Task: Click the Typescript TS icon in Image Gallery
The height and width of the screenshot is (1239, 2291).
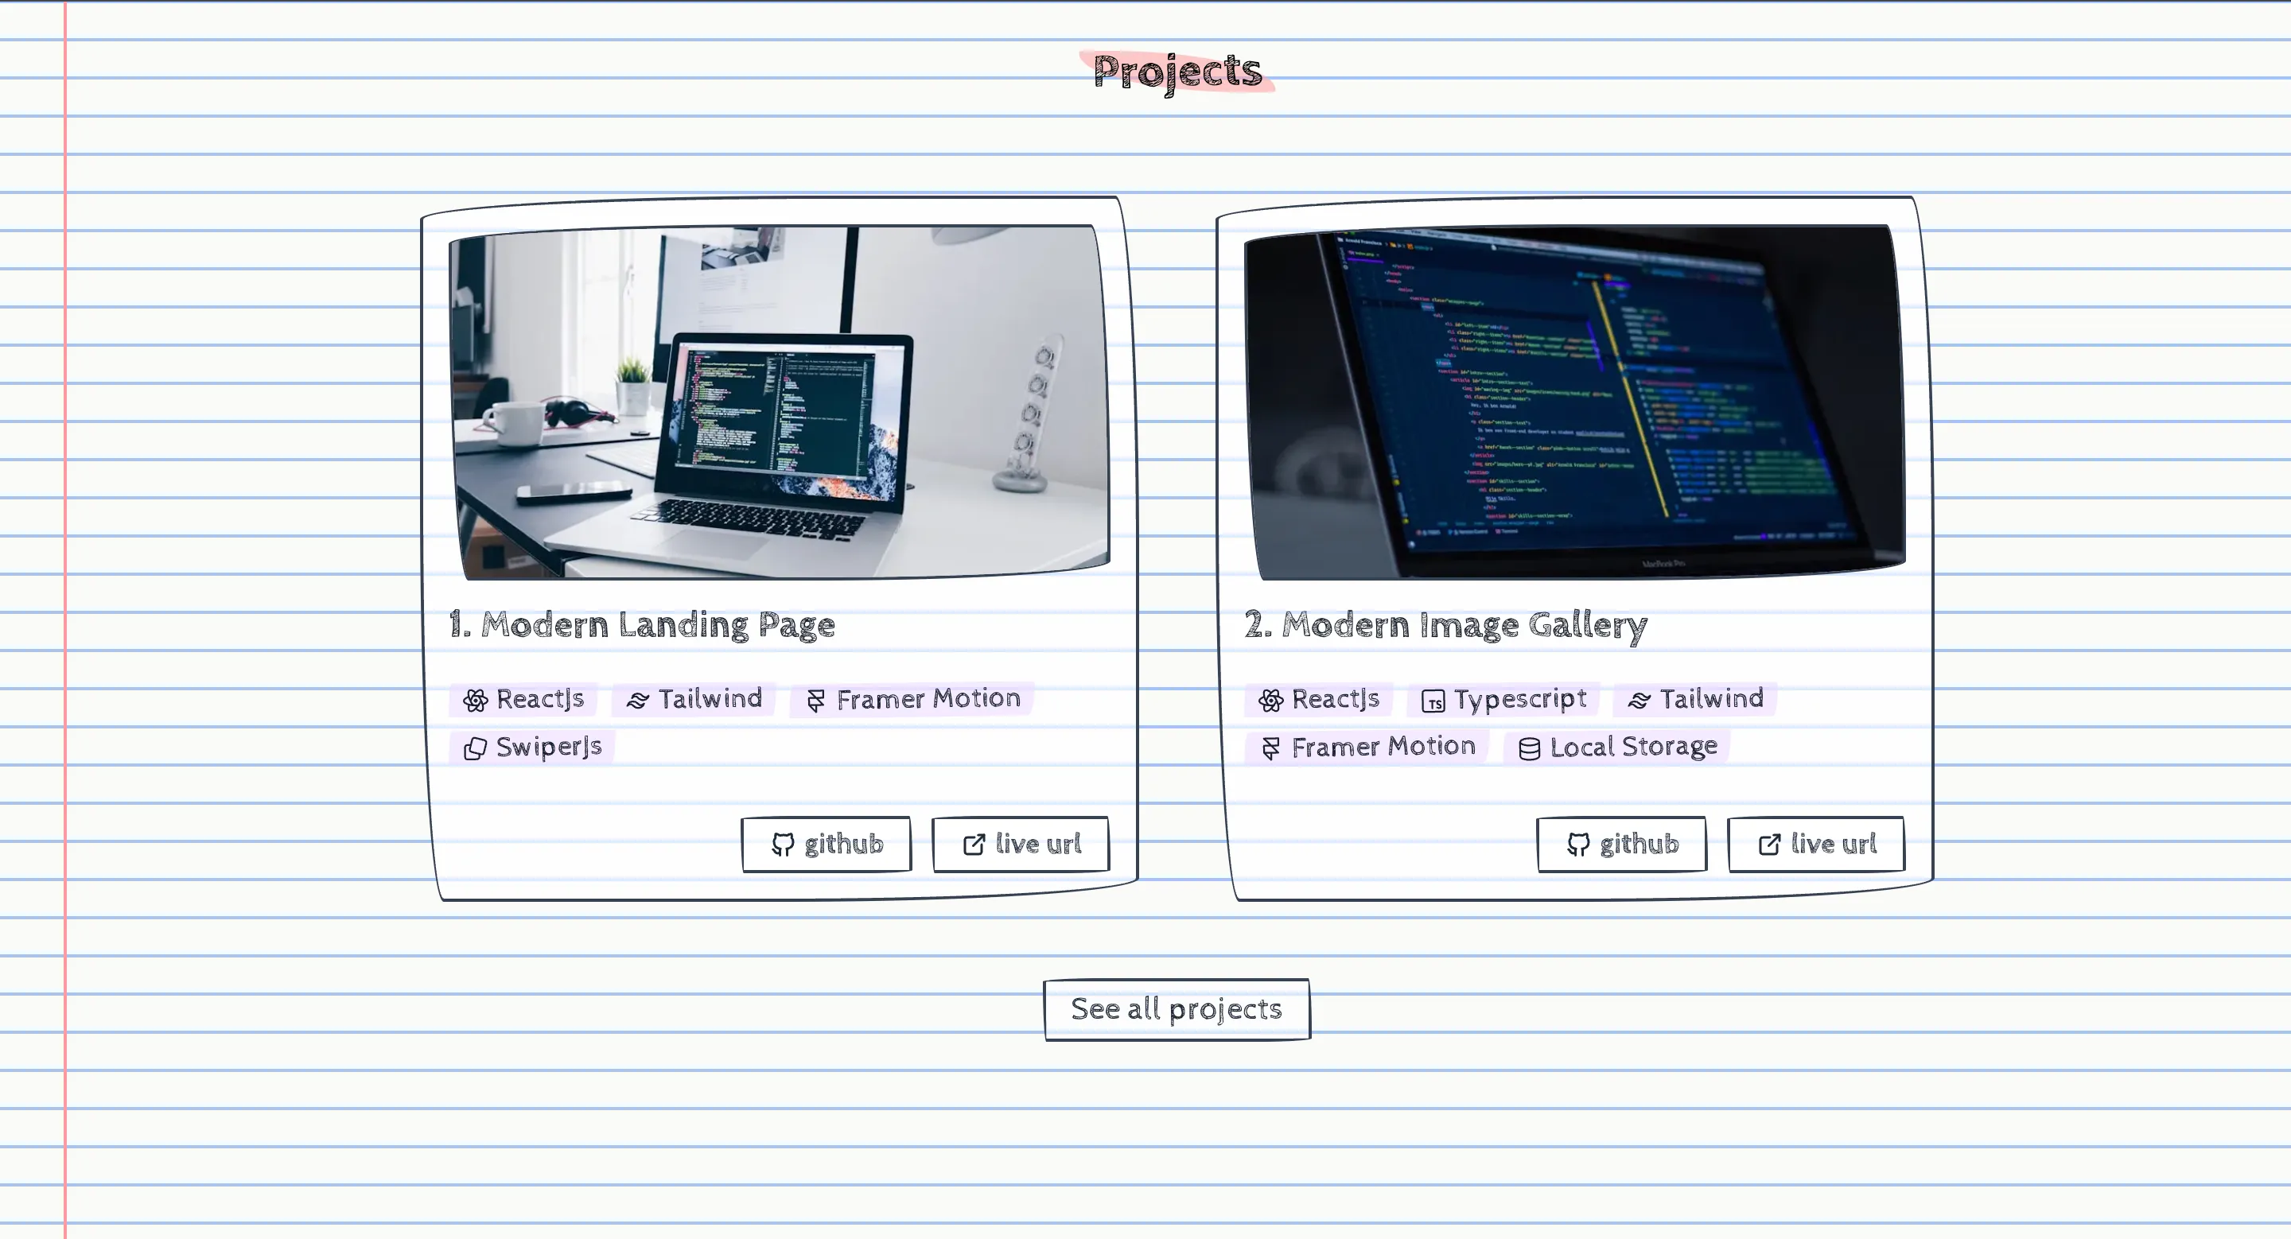Action: (x=1433, y=701)
